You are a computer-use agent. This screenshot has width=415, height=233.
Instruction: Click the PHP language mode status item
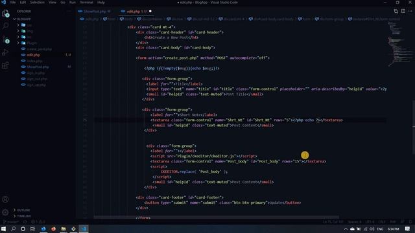coord(393,222)
